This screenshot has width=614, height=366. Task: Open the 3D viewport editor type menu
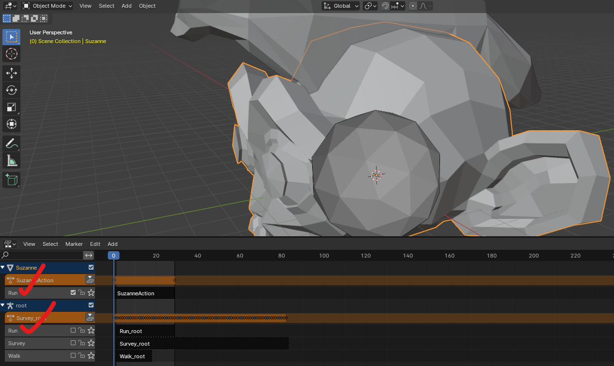(10, 6)
